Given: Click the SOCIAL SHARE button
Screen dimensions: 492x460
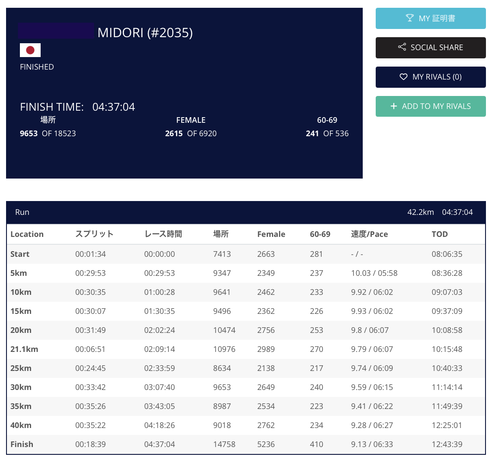Looking at the screenshot, I should [431, 48].
